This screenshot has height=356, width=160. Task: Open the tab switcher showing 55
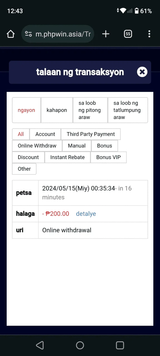point(128,34)
